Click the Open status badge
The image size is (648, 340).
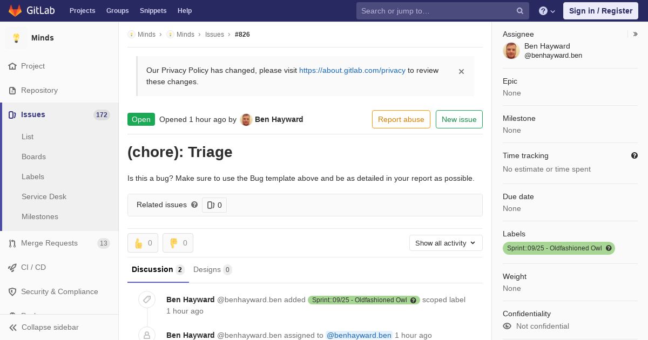pyautogui.click(x=141, y=119)
